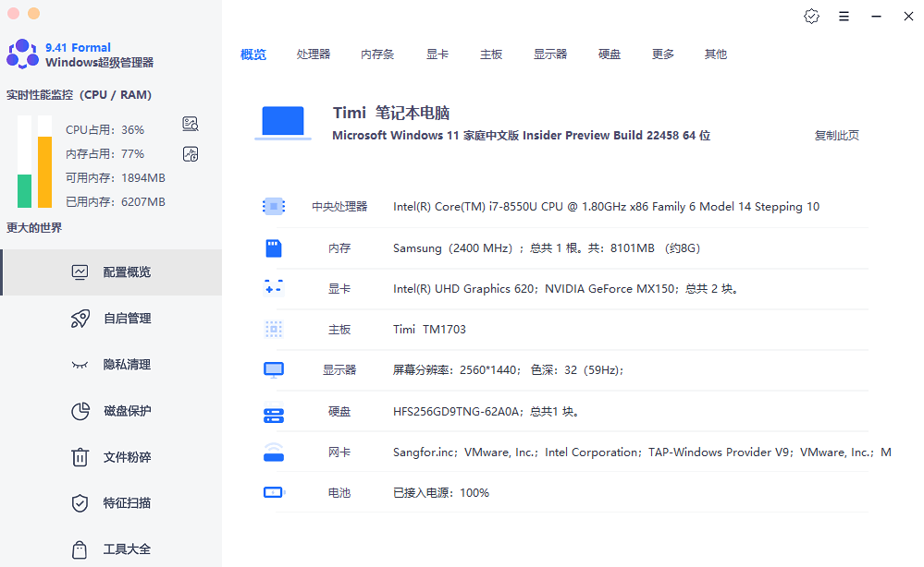This screenshot has width=924, height=567.
Task: Switch to the 处理器 tab
Action: (x=314, y=54)
